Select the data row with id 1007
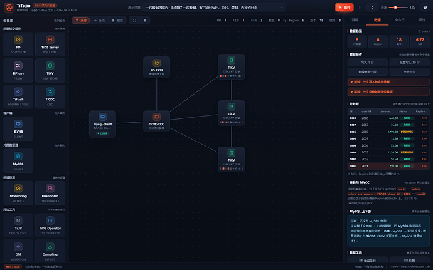Image resolution: width=433 pixels, height=270 pixels. coord(388,125)
